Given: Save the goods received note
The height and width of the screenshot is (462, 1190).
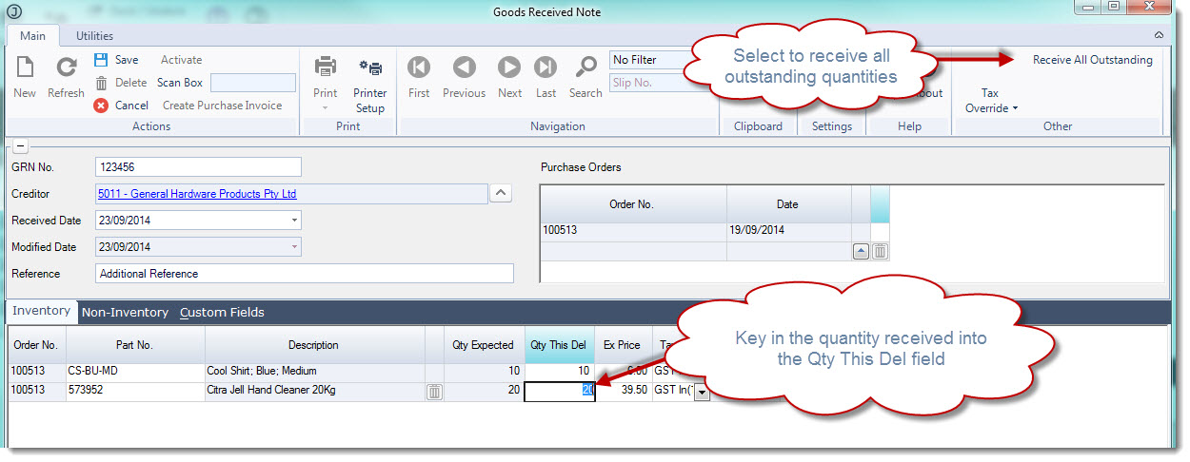Looking at the screenshot, I should coord(116,60).
